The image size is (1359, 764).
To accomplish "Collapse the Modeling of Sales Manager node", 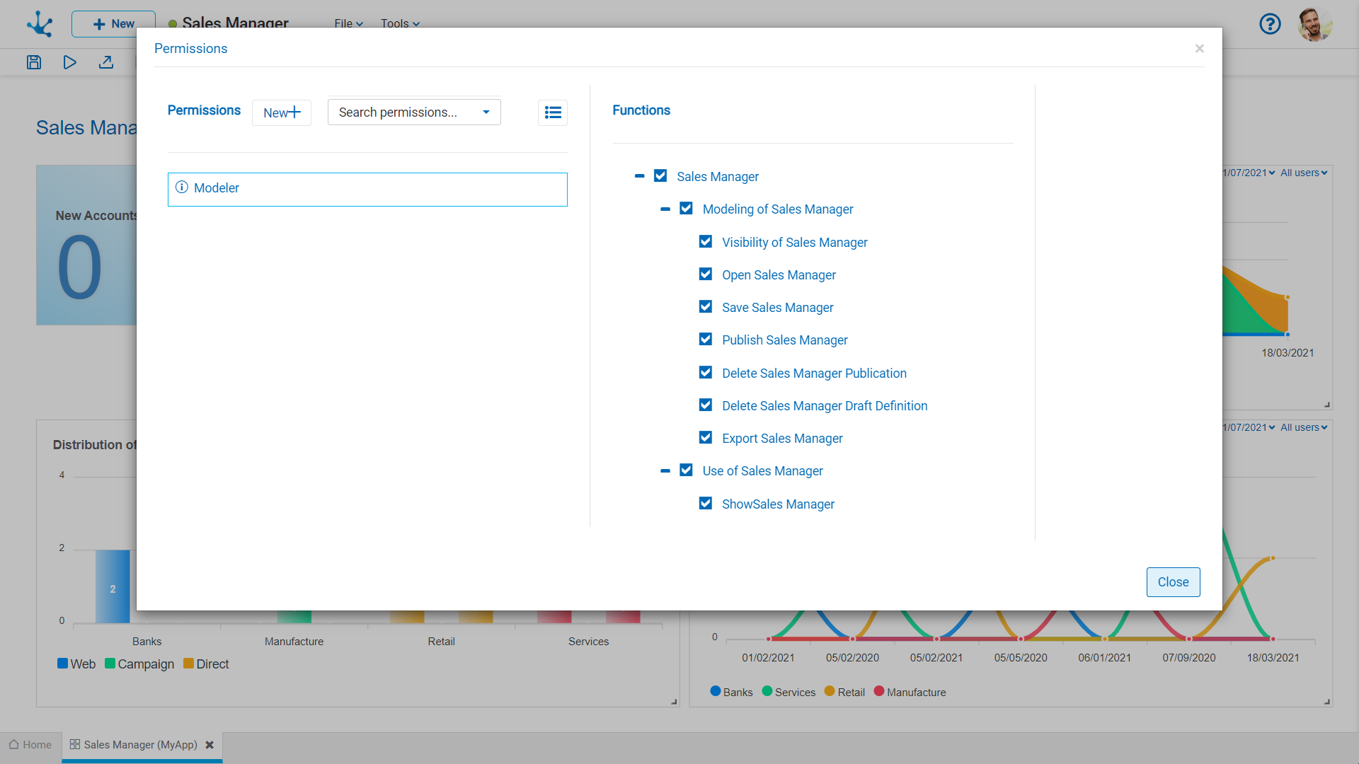I will point(665,209).
